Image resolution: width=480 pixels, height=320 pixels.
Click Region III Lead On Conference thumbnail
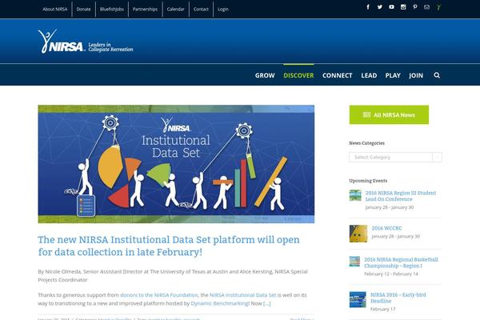click(x=355, y=195)
